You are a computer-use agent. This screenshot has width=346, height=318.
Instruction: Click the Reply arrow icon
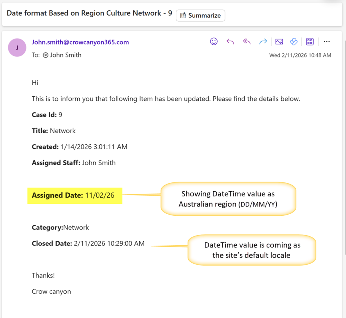click(230, 42)
